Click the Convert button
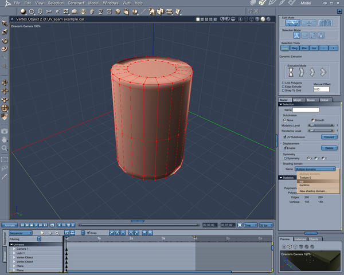The height and width of the screenshot is (275, 344). click(329, 137)
